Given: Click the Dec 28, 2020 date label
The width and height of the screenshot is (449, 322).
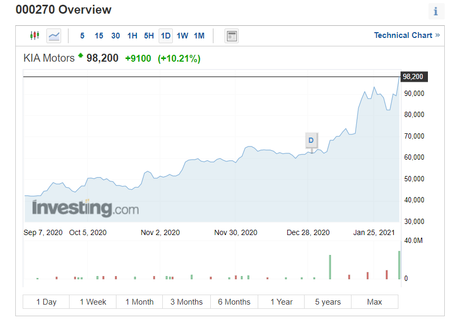Looking at the screenshot, I should 308,232.
